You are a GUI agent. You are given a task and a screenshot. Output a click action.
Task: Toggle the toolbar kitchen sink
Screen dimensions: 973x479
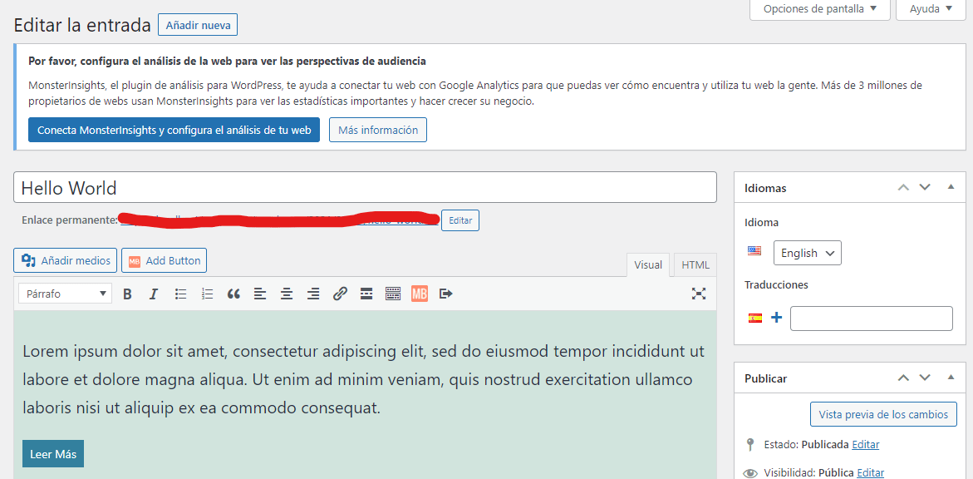(393, 294)
